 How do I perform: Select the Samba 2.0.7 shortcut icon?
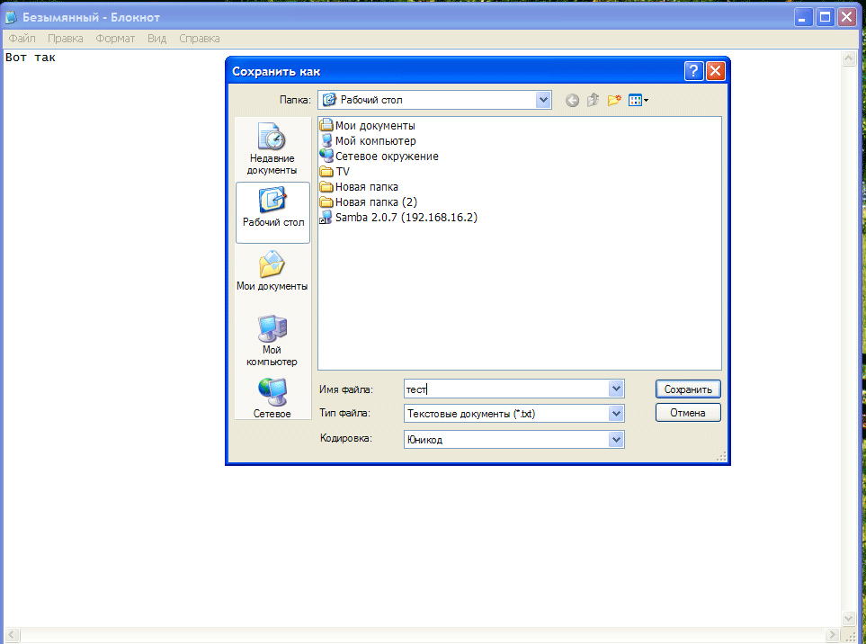(x=326, y=217)
